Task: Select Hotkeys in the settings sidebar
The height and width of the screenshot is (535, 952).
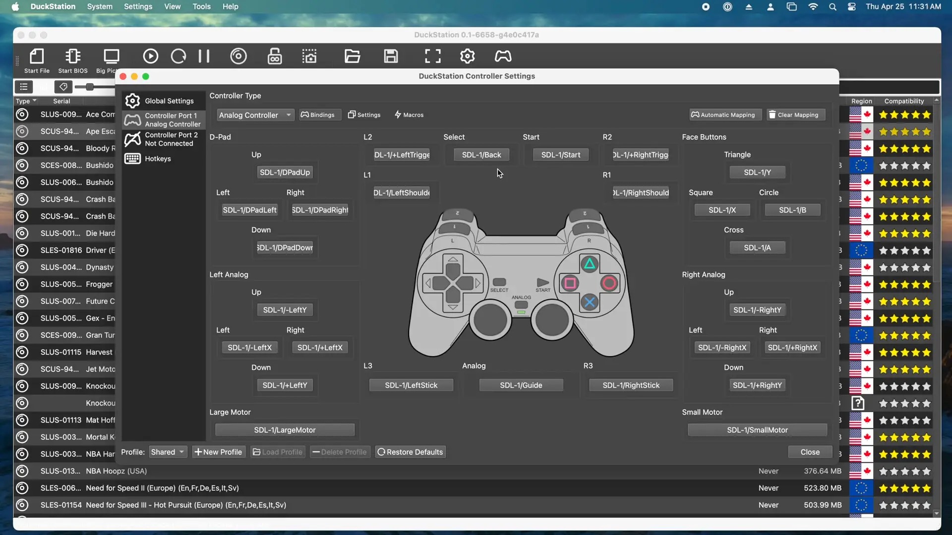Action: click(164, 159)
